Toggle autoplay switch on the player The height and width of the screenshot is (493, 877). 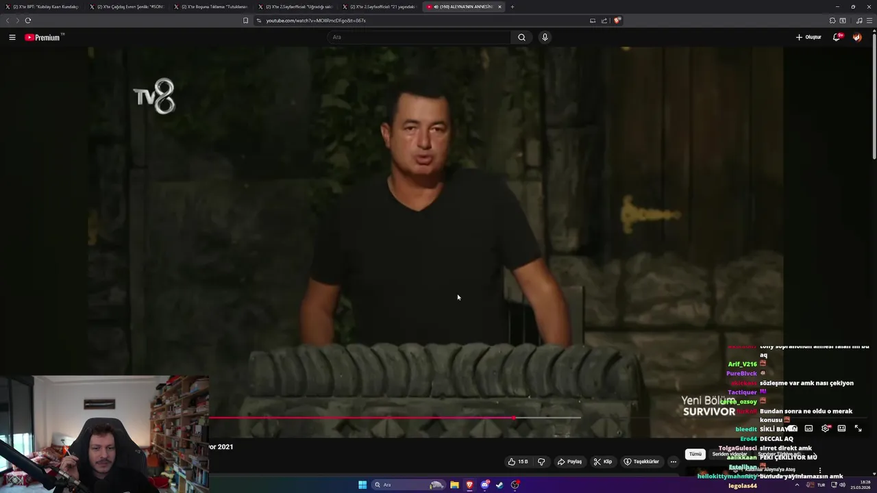pyautogui.click(x=792, y=429)
